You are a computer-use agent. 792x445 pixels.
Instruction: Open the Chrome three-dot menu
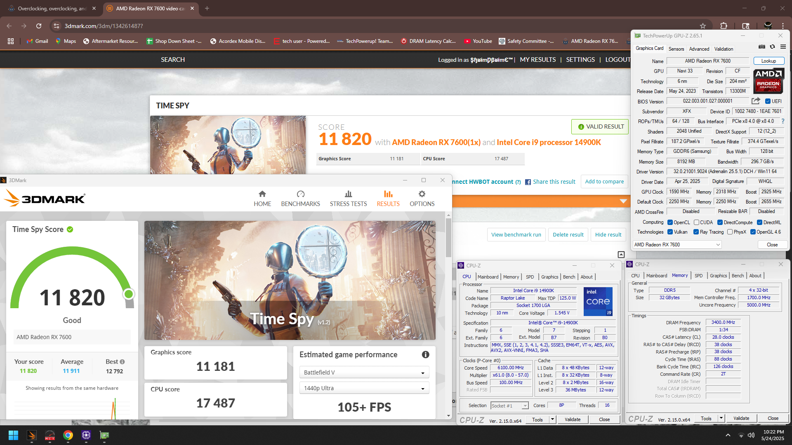tap(783, 26)
